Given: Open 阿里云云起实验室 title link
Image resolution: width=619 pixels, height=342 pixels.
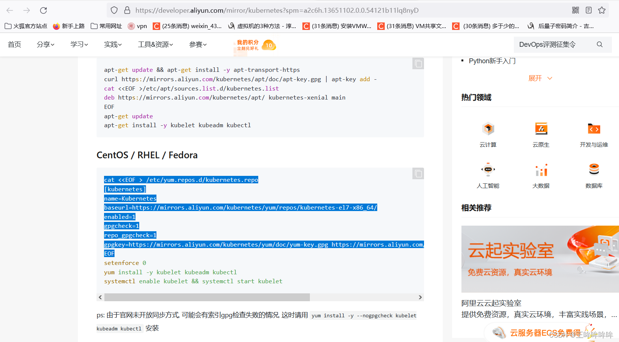Looking at the screenshot, I should [x=491, y=303].
